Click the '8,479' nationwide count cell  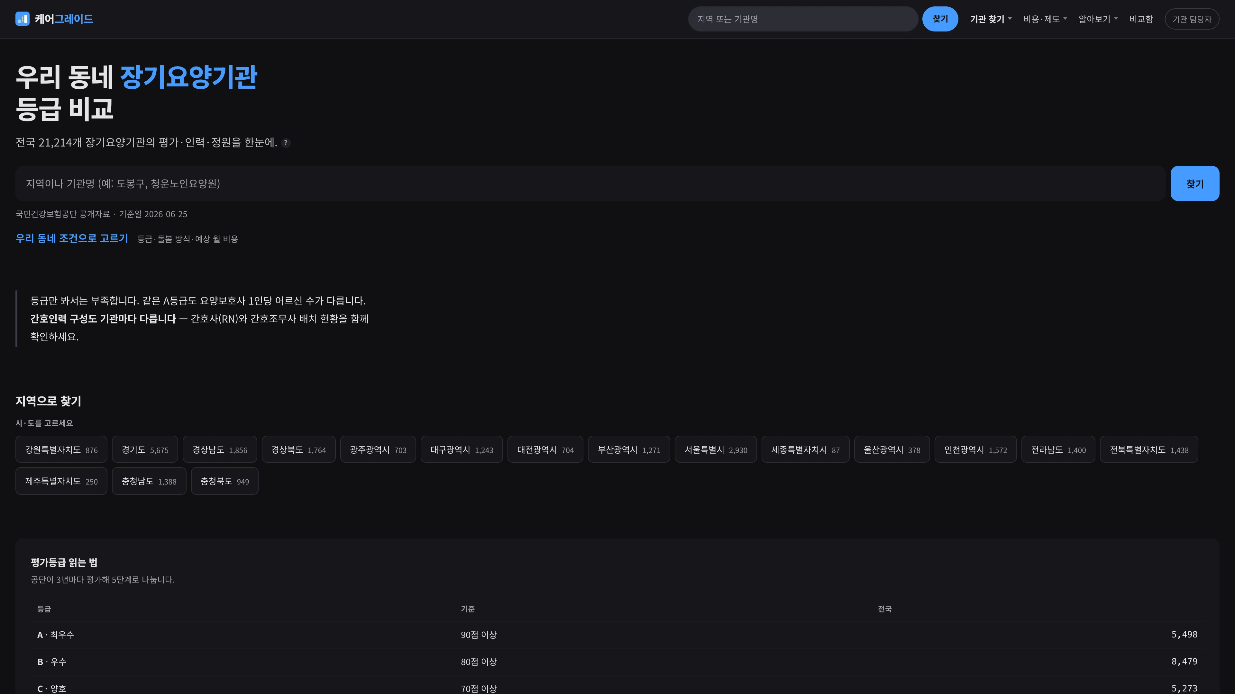coord(1184,662)
